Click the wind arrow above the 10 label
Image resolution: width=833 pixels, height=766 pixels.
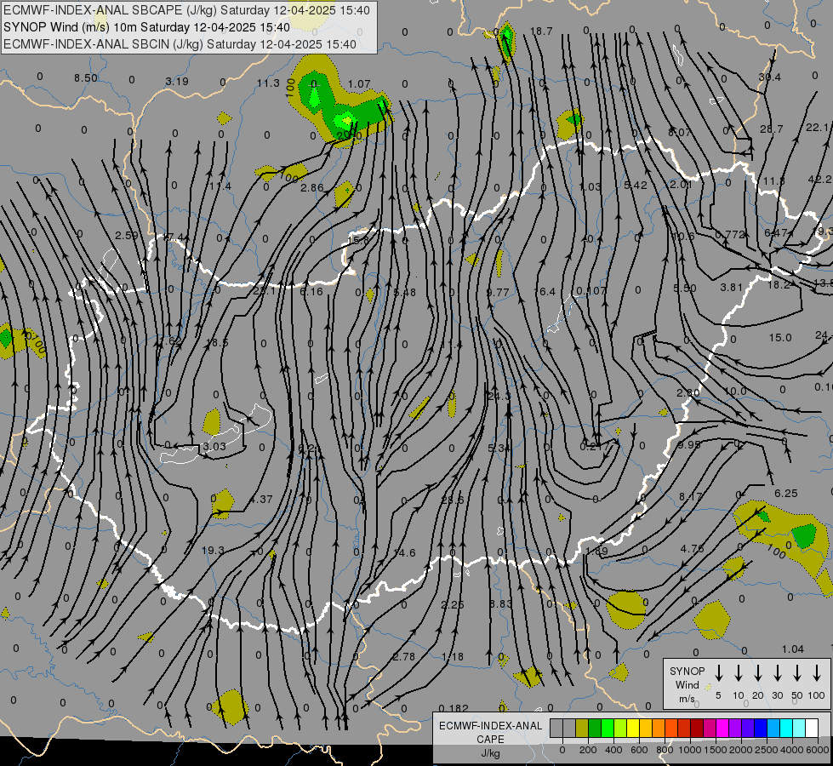click(738, 673)
